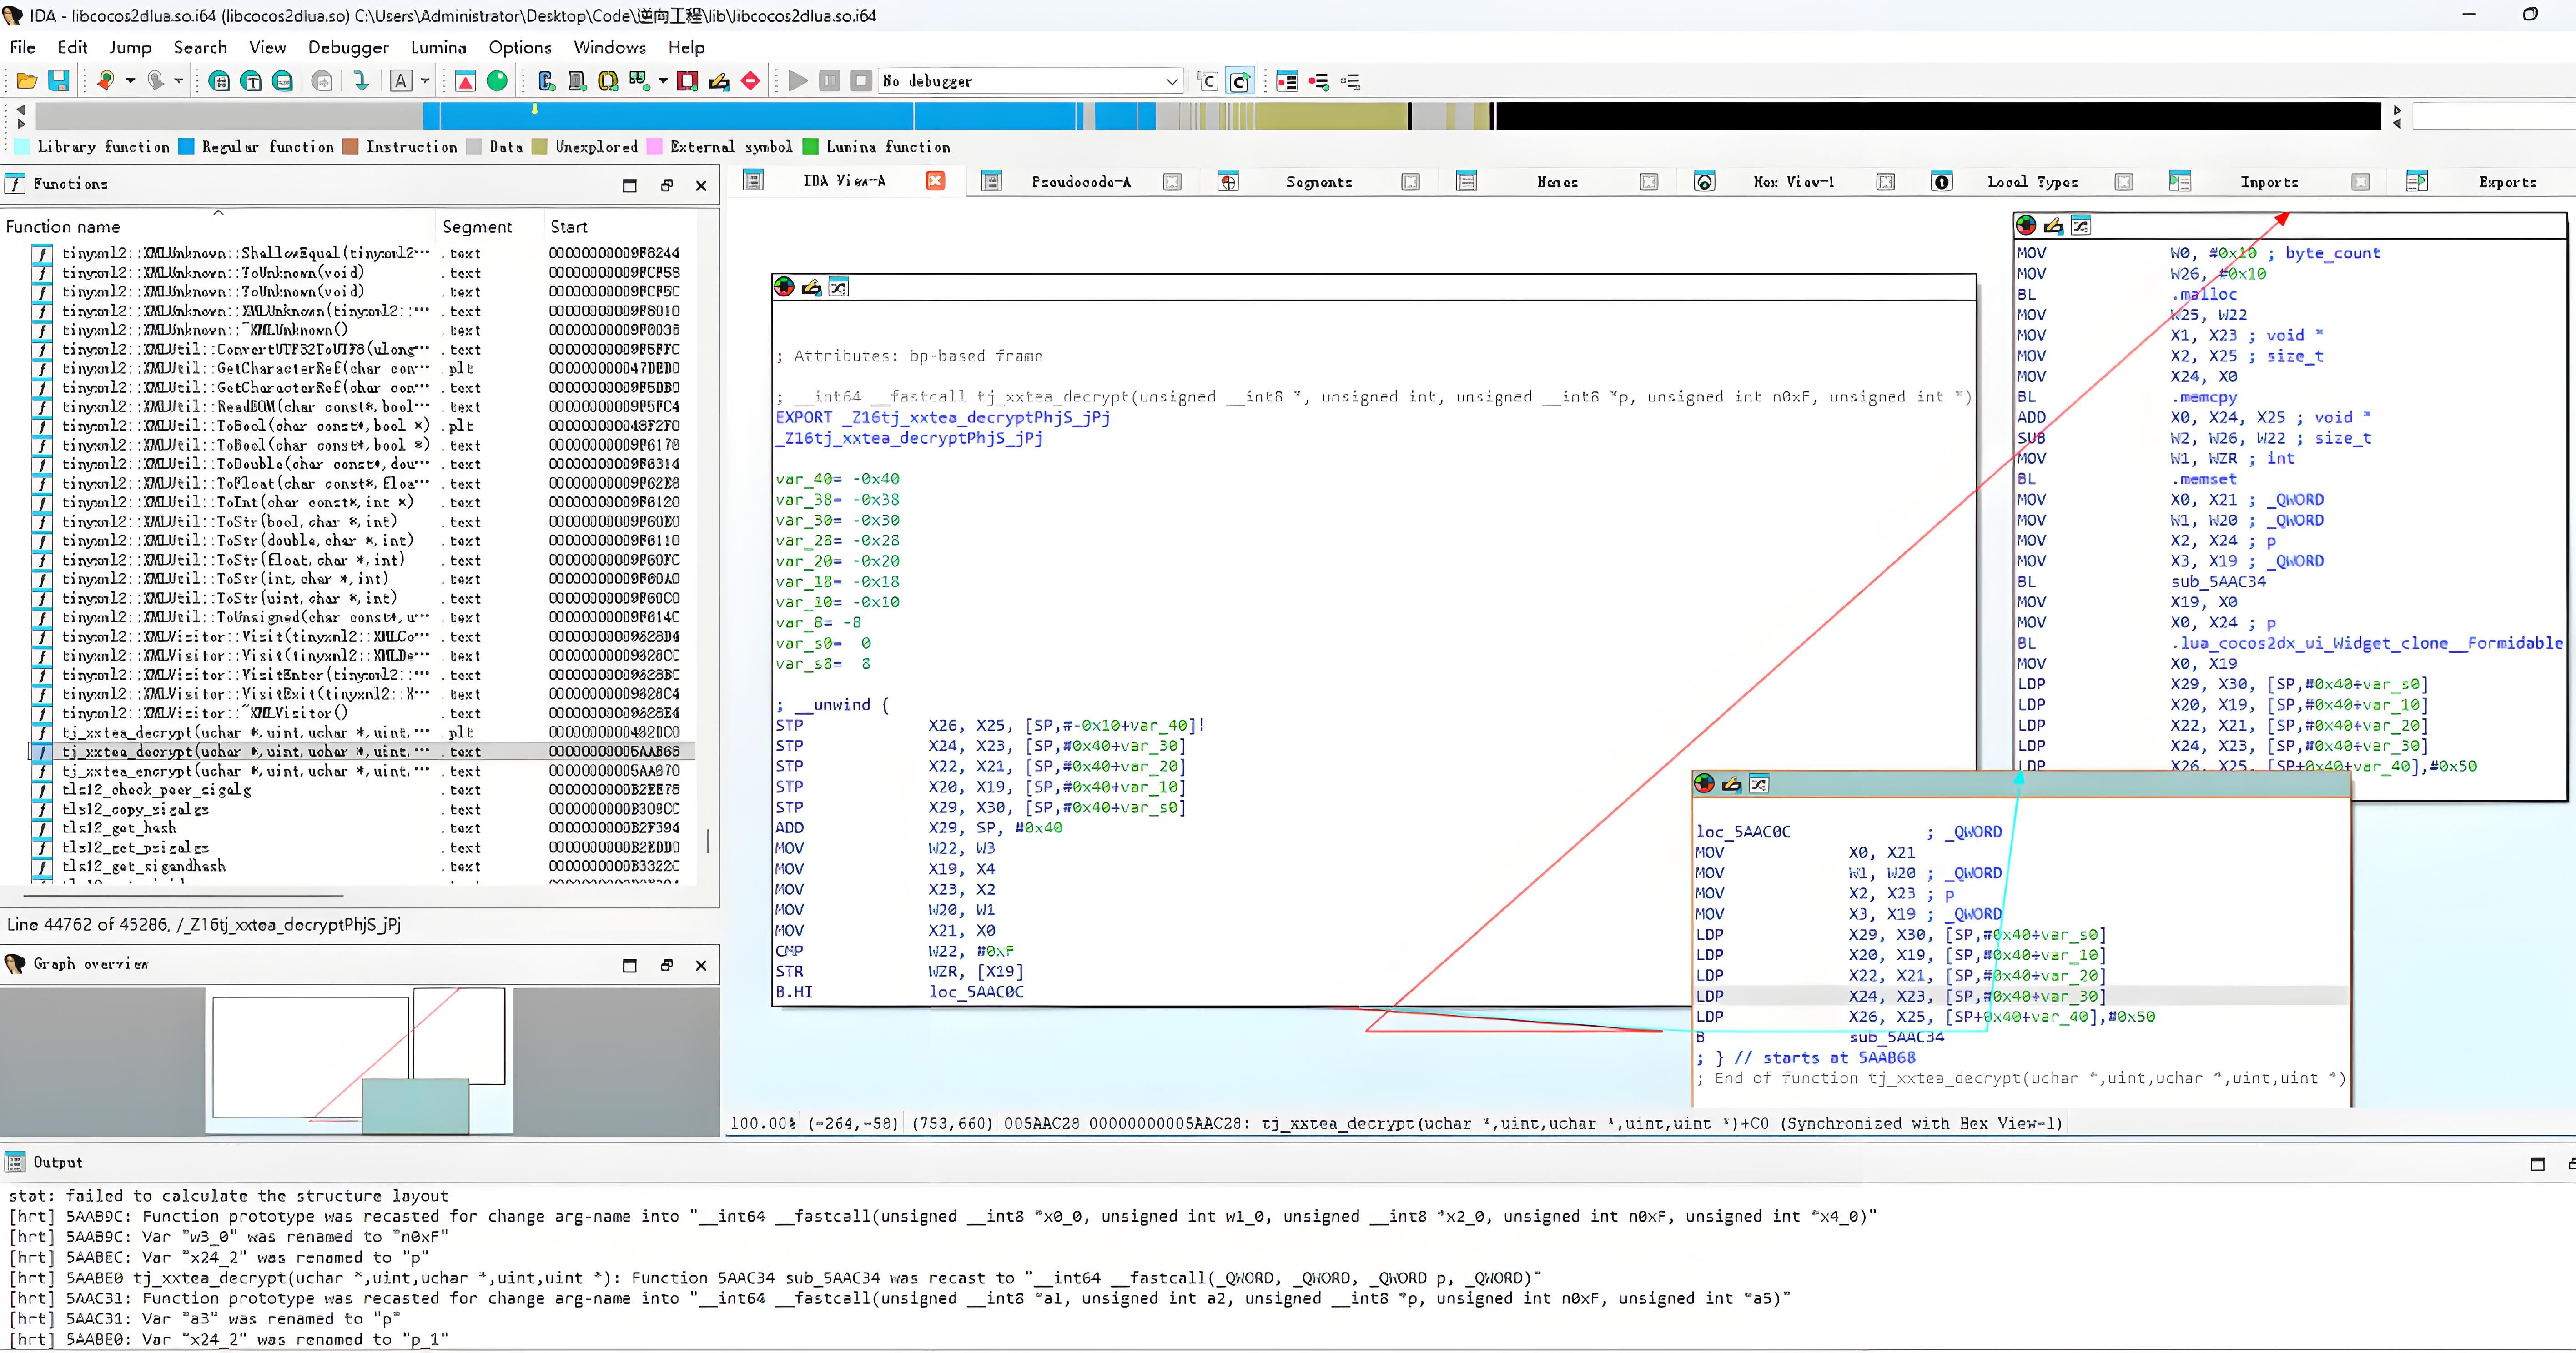Switch to the Segments tab
This screenshot has width=2576, height=1353.
[1318, 182]
